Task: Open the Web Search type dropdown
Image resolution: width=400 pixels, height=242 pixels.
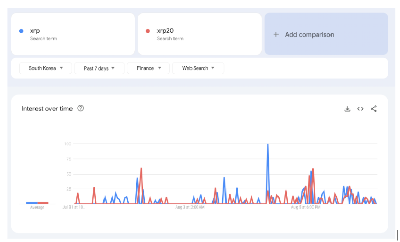Action: coord(198,68)
